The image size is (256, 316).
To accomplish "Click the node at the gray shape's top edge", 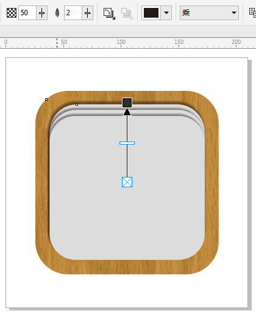I will click(77, 104).
